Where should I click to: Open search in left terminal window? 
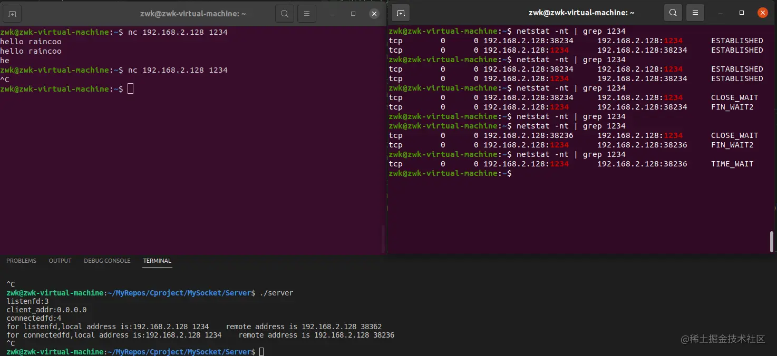pos(285,14)
